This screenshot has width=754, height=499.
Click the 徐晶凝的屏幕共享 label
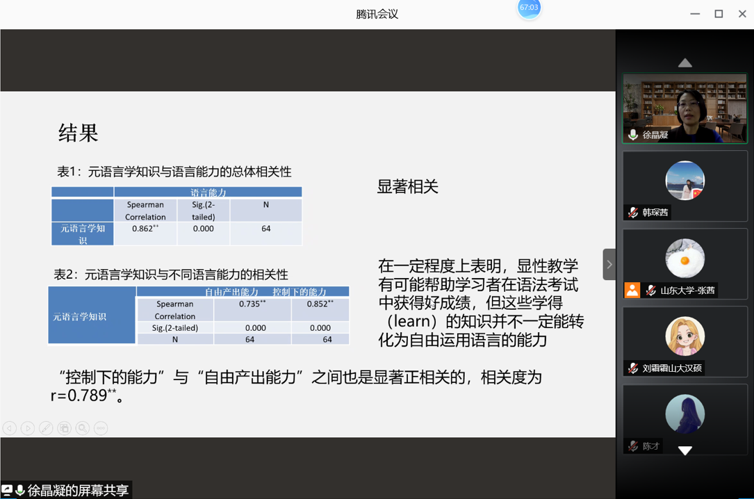[78, 491]
